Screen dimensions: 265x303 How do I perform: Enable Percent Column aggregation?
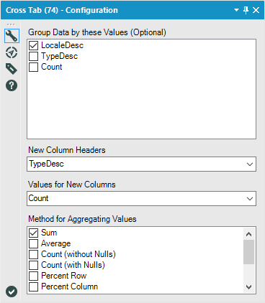(x=33, y=286)
